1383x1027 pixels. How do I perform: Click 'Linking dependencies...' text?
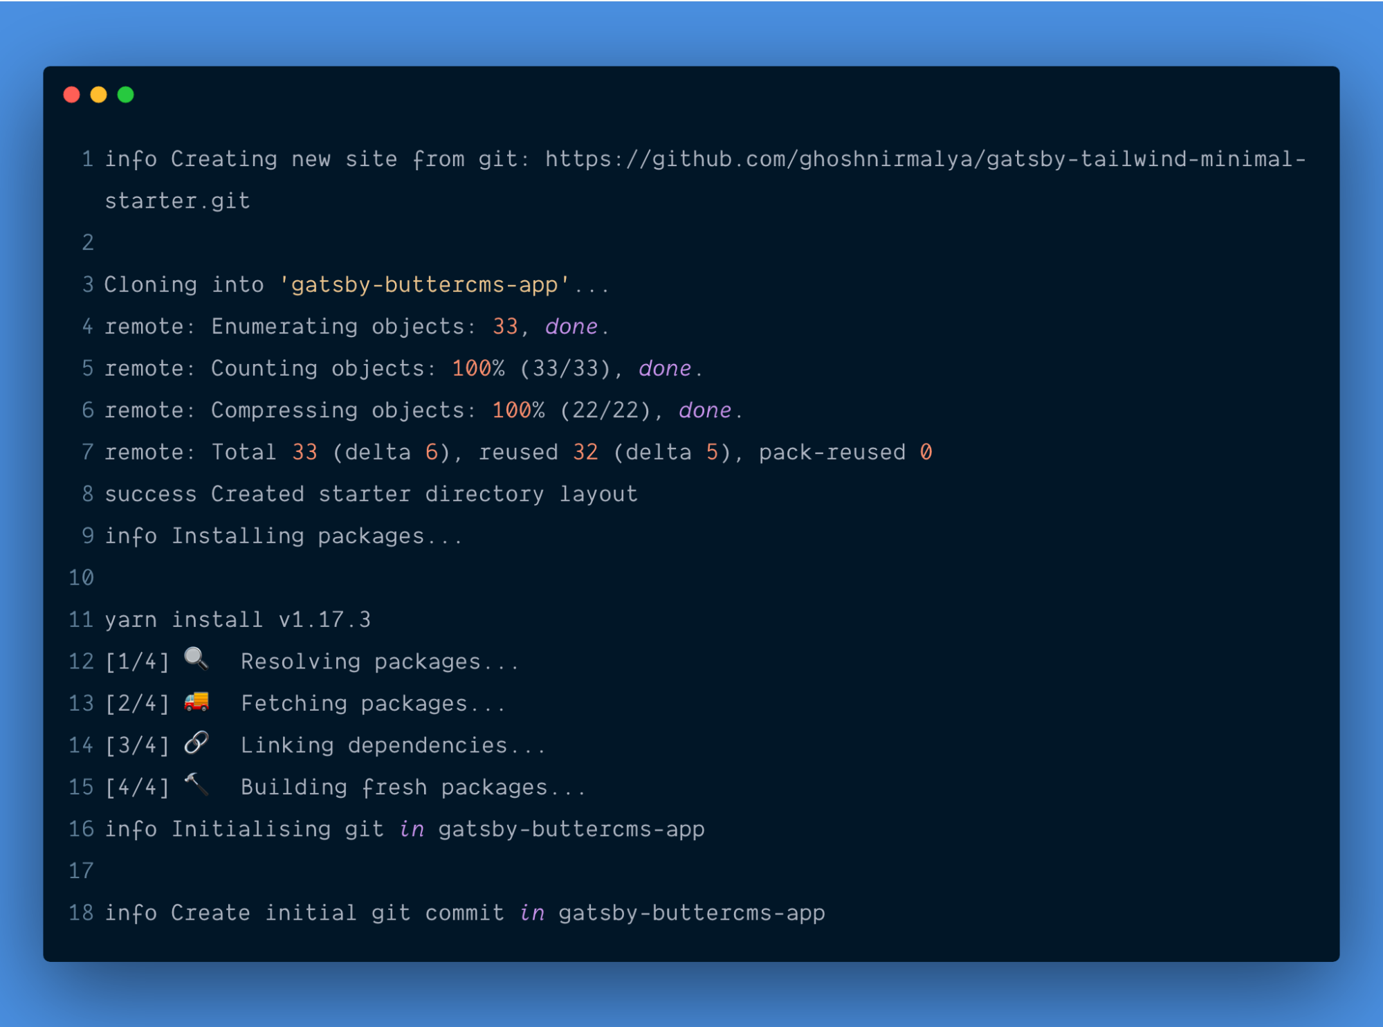[x=393, y=745]
